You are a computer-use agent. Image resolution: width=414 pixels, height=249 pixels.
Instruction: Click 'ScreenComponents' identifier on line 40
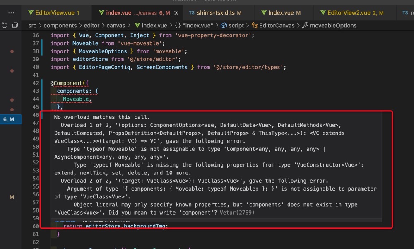[162, 67]
